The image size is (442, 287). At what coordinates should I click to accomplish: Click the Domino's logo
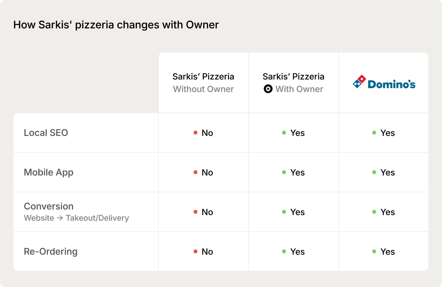[384, 82]
